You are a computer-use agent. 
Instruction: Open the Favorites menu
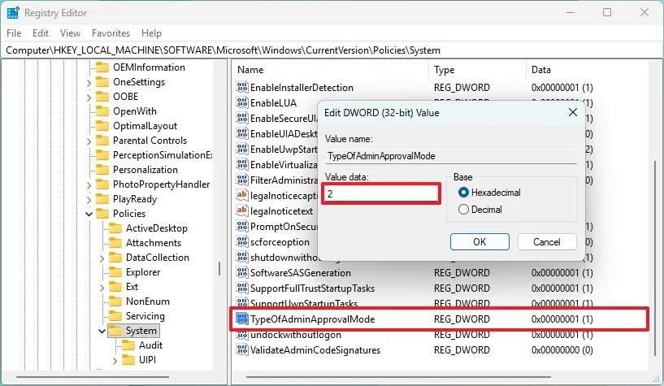click(x=111, y=33)
